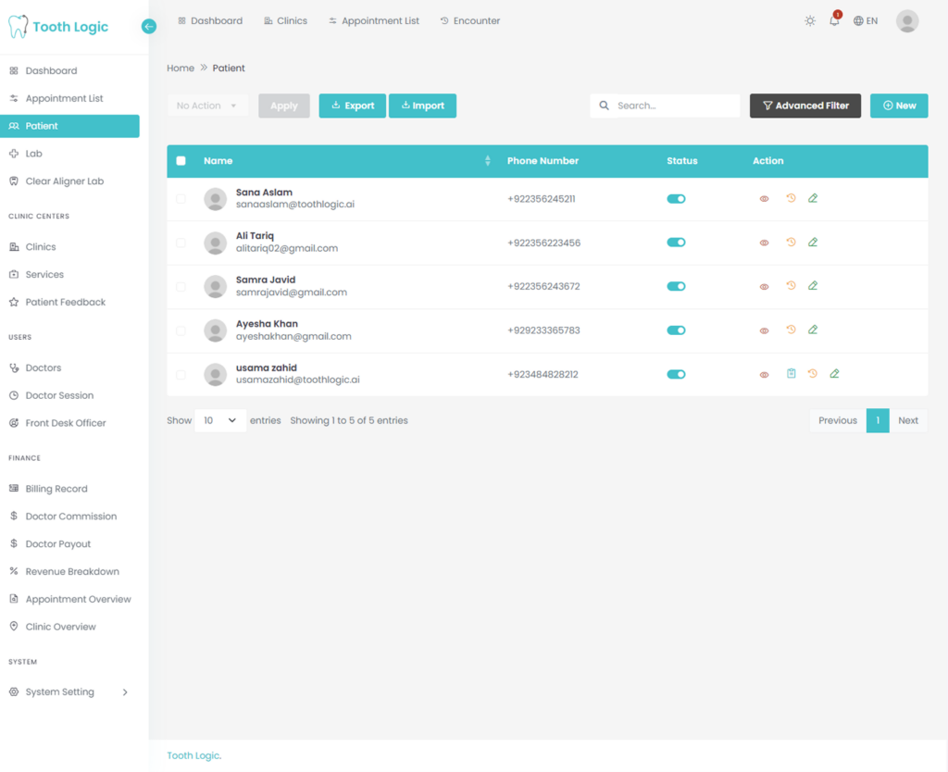Toggle Ali Tariq's status switch
Image resolution: width=948 pixels, height=772 pixels.
676,243
